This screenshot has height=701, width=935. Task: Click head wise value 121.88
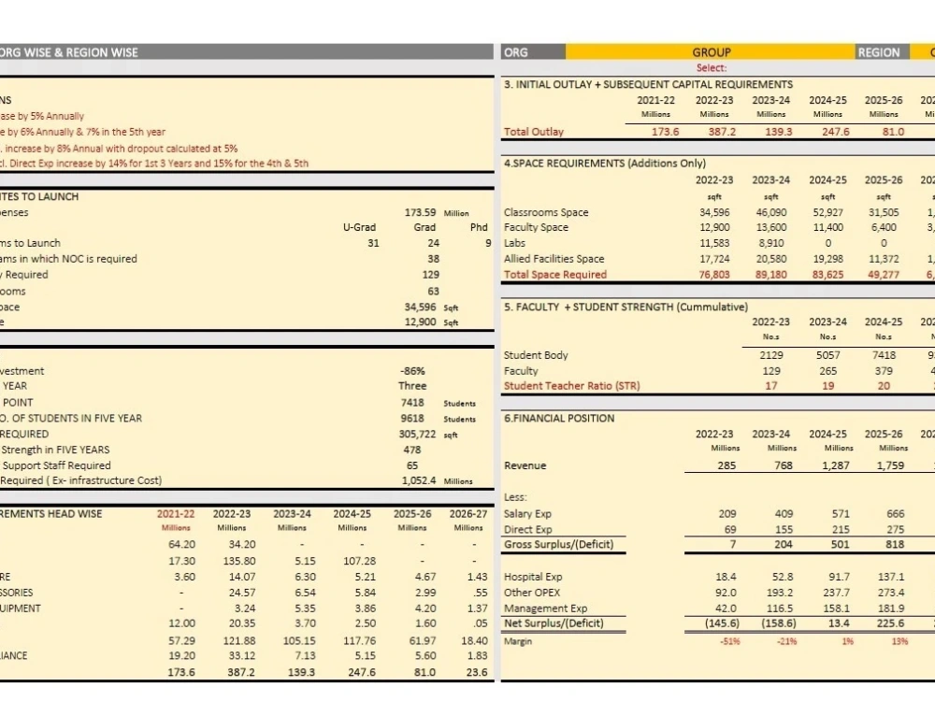tap(239, 640)
